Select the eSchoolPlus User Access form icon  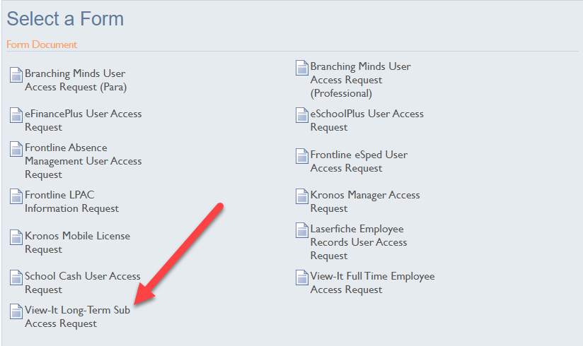tap(302, 115)
